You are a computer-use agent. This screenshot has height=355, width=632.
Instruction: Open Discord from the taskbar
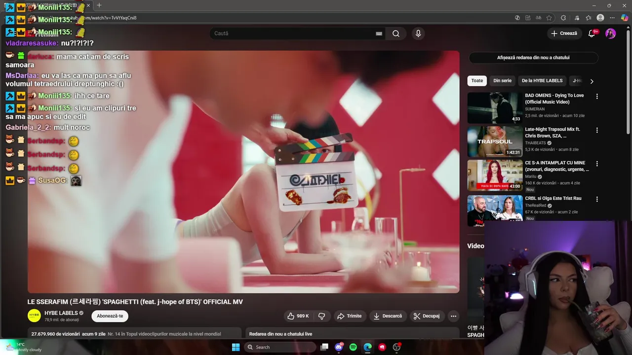339,347
